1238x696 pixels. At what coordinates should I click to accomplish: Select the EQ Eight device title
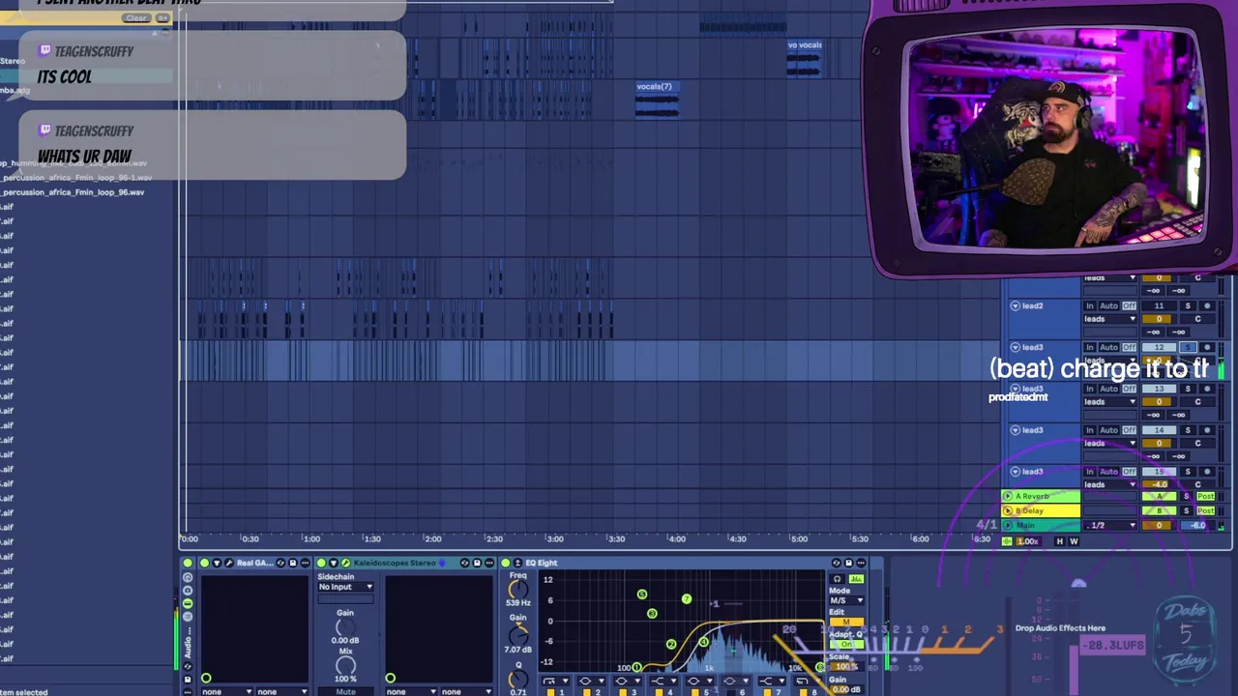[x=542, y=563]
